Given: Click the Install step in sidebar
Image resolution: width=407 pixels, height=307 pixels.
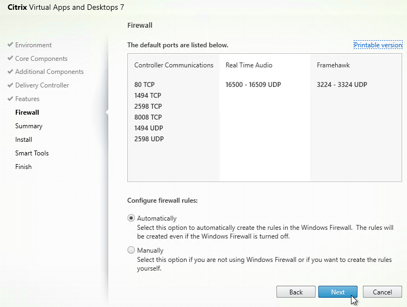Looking at the screenshot, I should (24, 140).
